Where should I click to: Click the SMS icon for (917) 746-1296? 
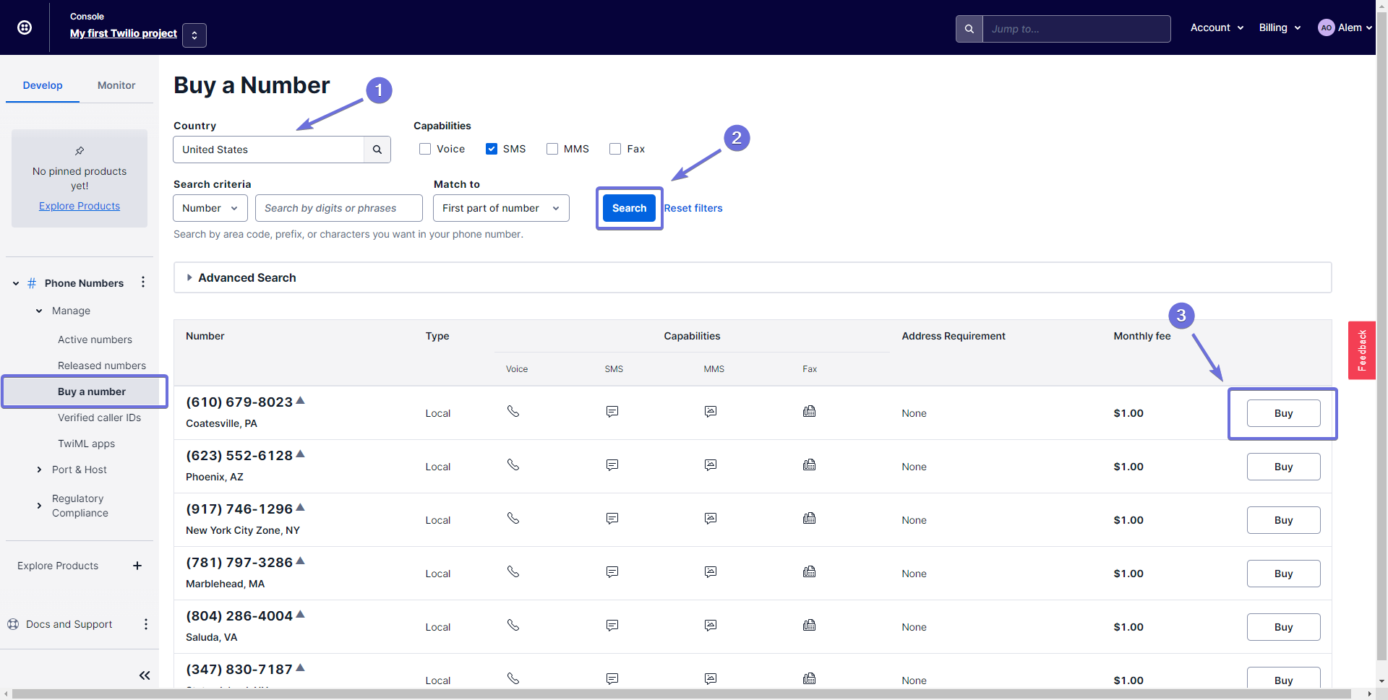(612, 519)
